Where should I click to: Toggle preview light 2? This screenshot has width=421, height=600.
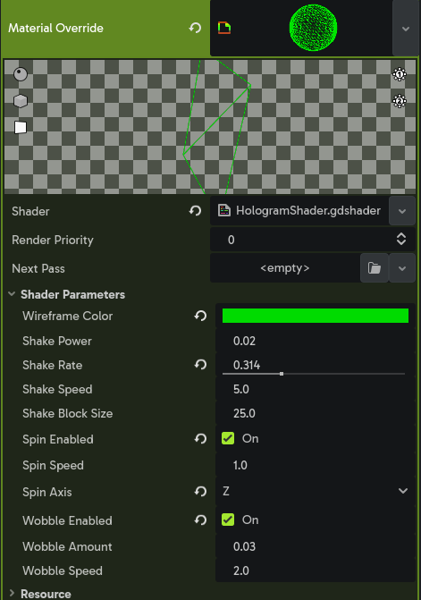pos(400,101)
